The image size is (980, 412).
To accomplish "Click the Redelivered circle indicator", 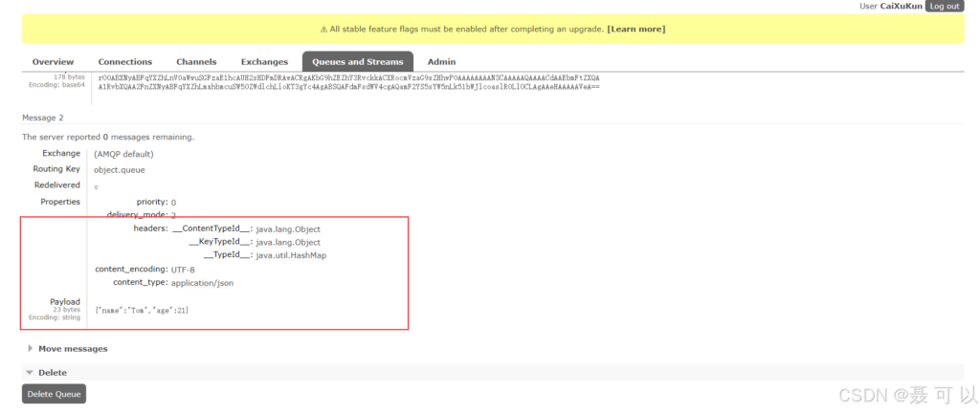I will 96,186.
